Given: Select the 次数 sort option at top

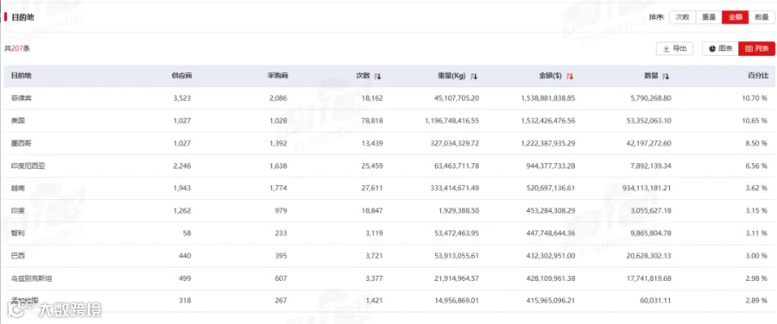Looking at the screenshot, I should (x=682, y=17).
